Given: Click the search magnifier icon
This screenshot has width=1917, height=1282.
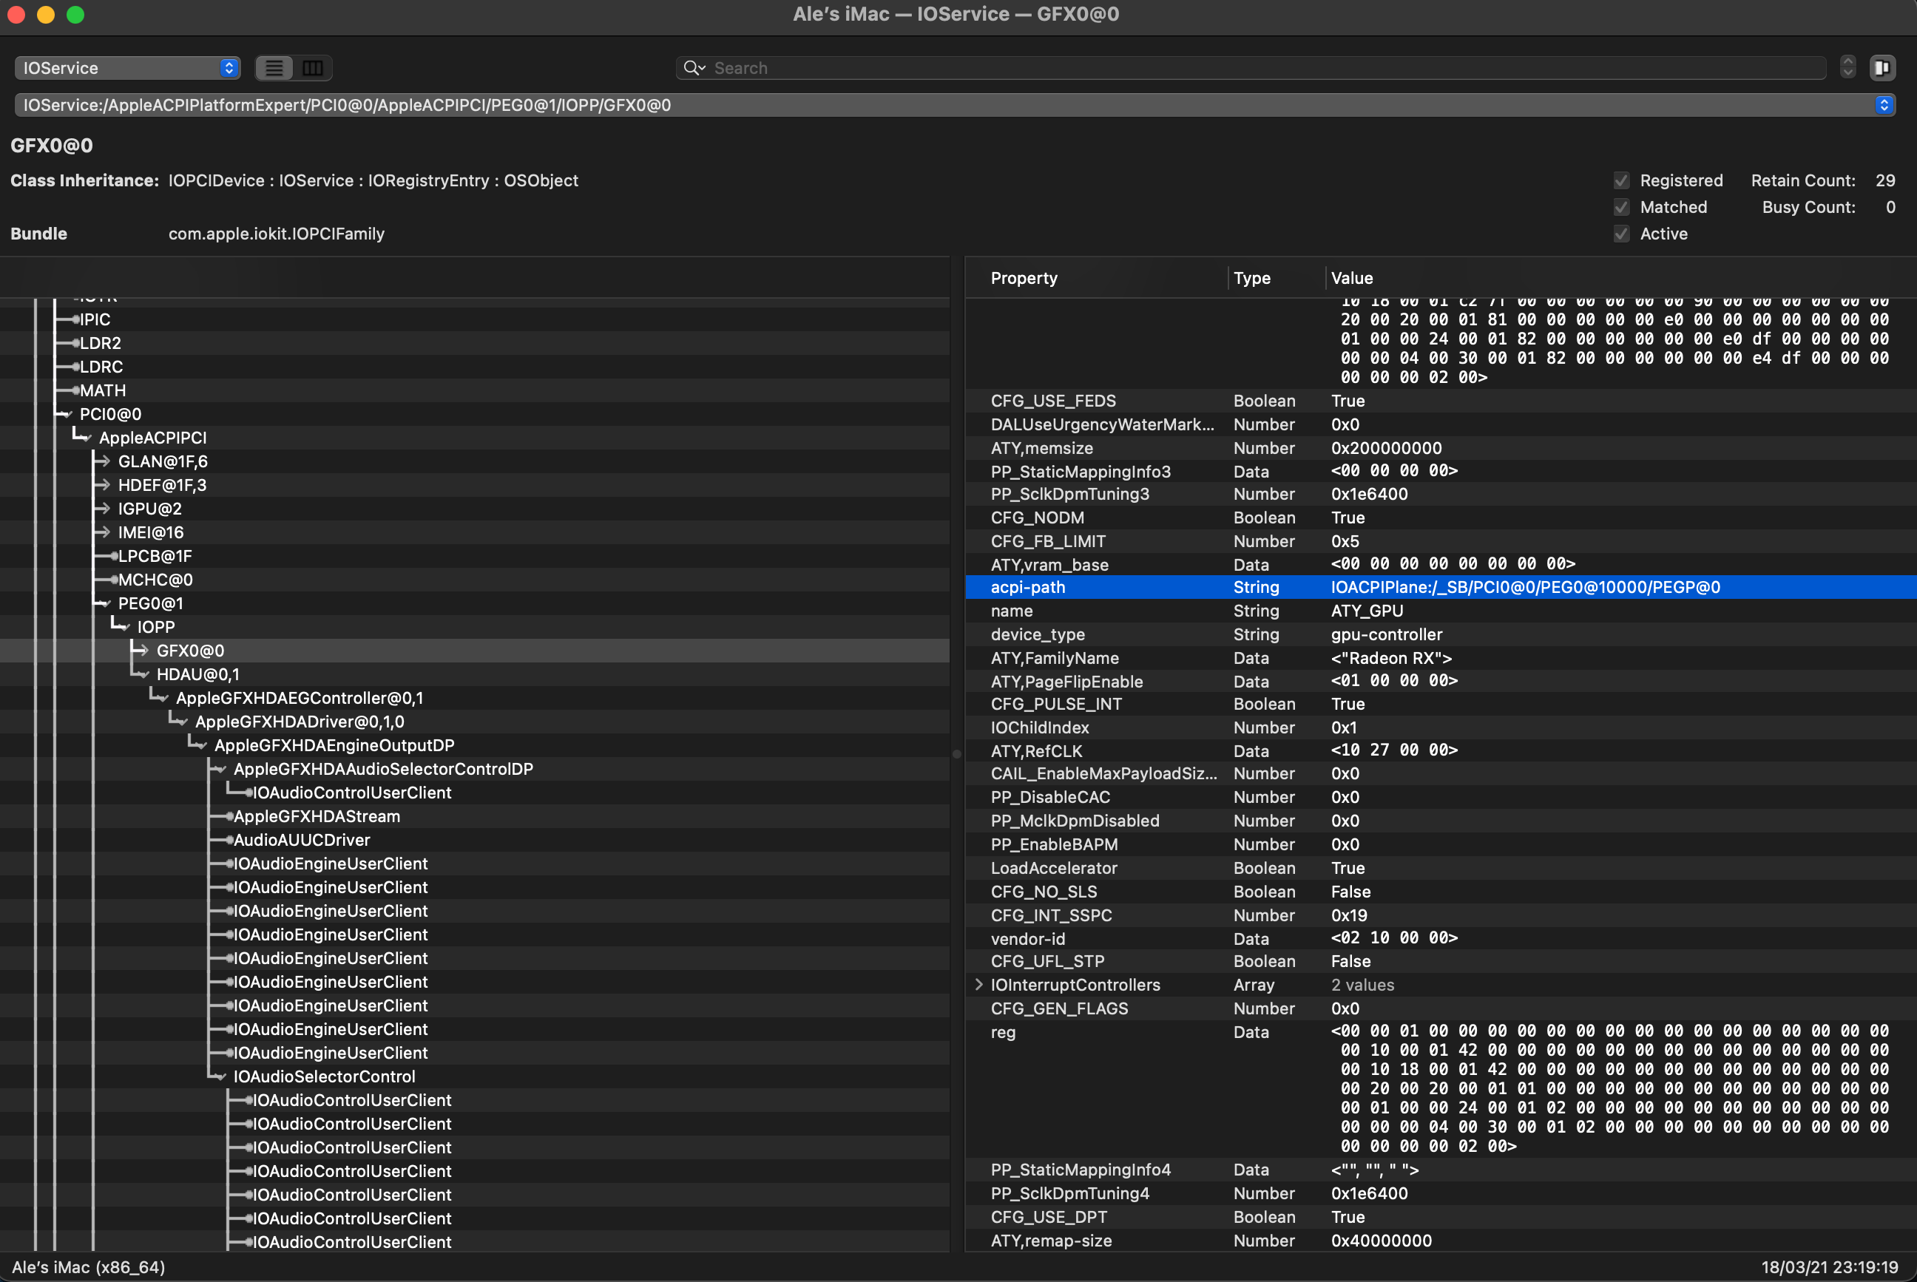Looking at the screenshot, I should [x=691, y=68].
